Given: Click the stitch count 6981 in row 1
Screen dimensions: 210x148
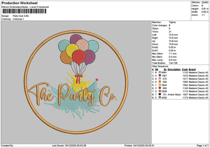Looking at the screenshot, I should coord(164,72).
